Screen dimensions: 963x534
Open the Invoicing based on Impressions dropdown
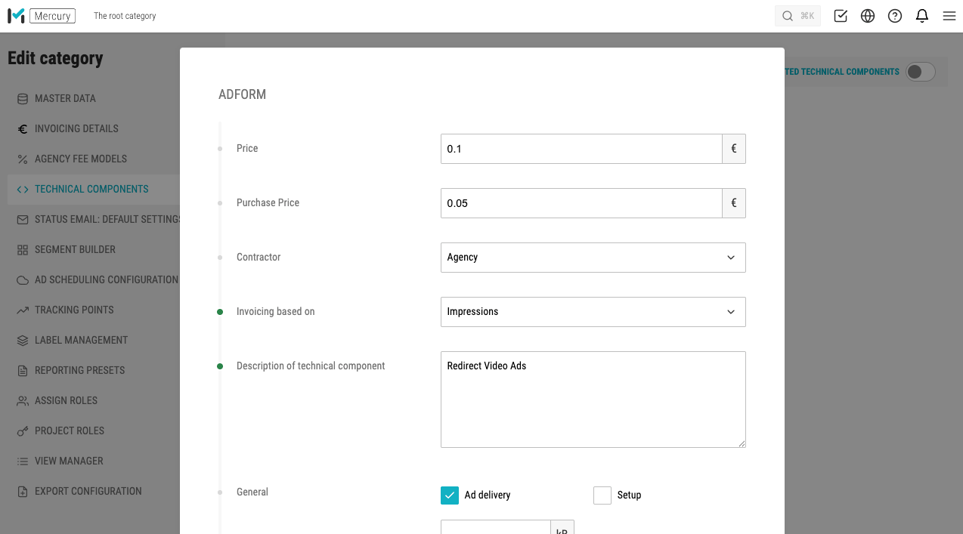[x=593, y=312]
